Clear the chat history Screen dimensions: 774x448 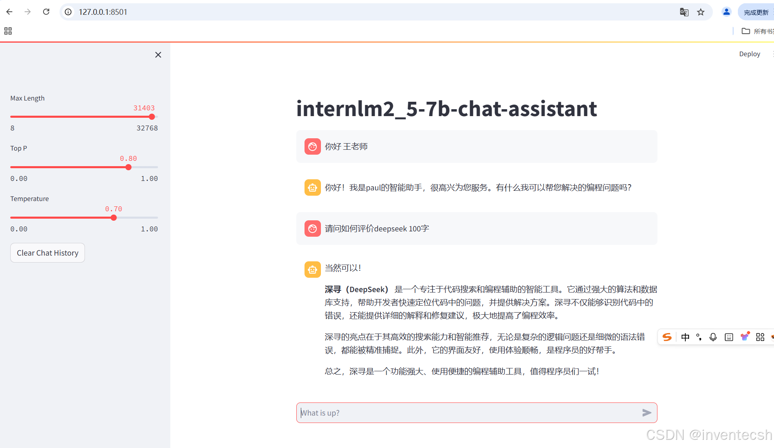[x=48, y=253]
